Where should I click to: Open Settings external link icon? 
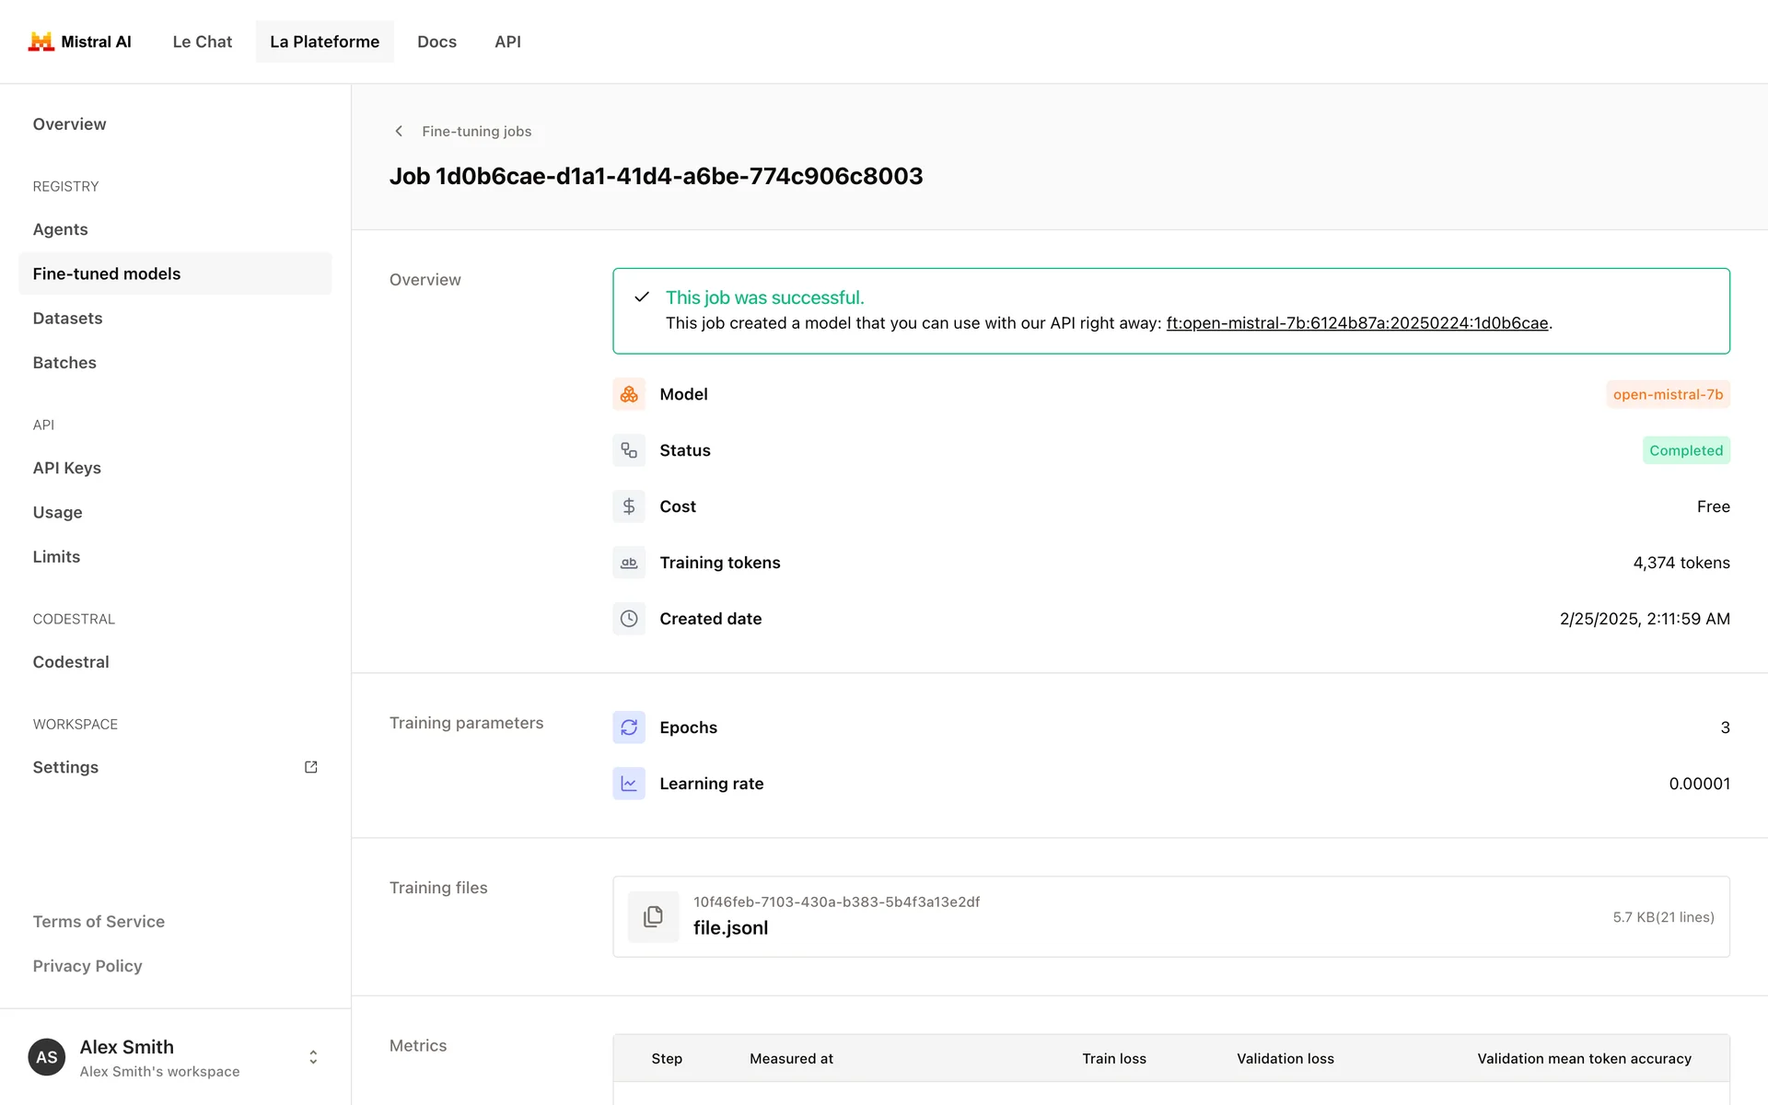[311, 767]
